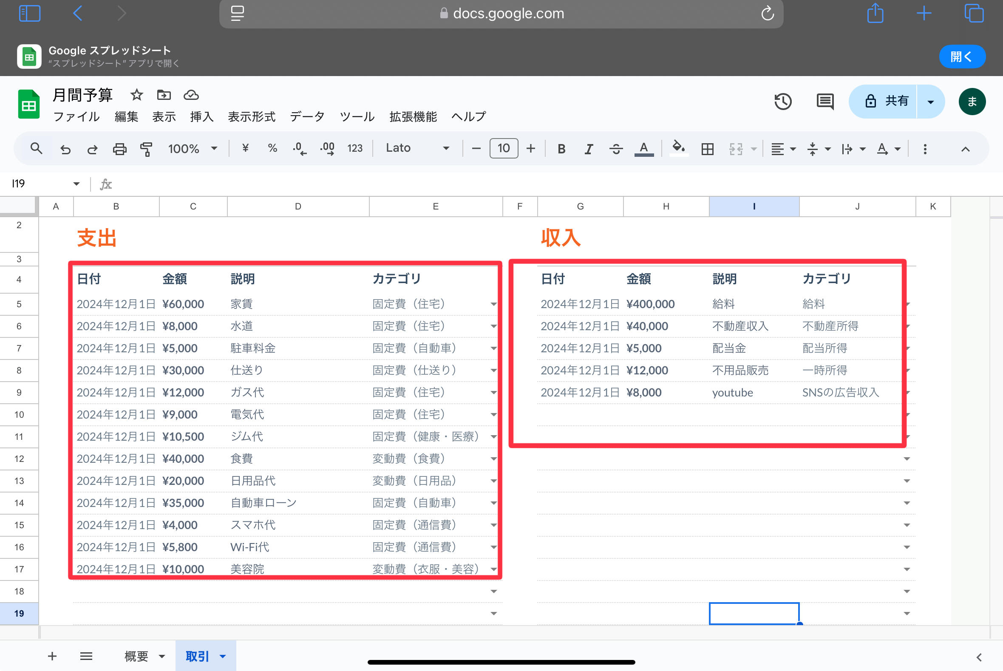Open the borders tool
The height and width of the screenshot is (671, 1003).
click(x=707, y=149)
